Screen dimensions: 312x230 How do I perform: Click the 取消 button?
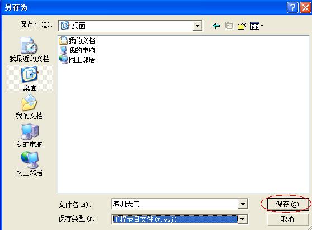(x=287, y=219)
